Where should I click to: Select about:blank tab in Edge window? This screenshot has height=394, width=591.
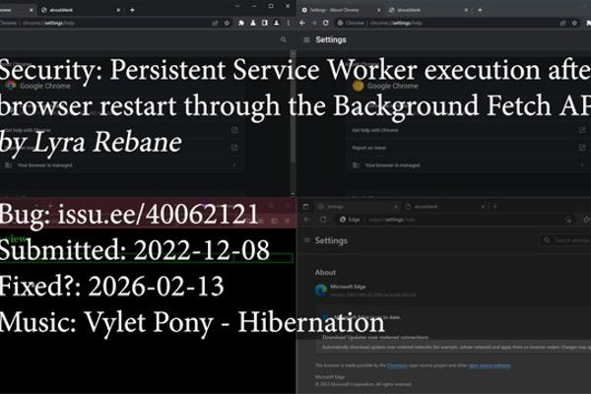pos(445,207)
